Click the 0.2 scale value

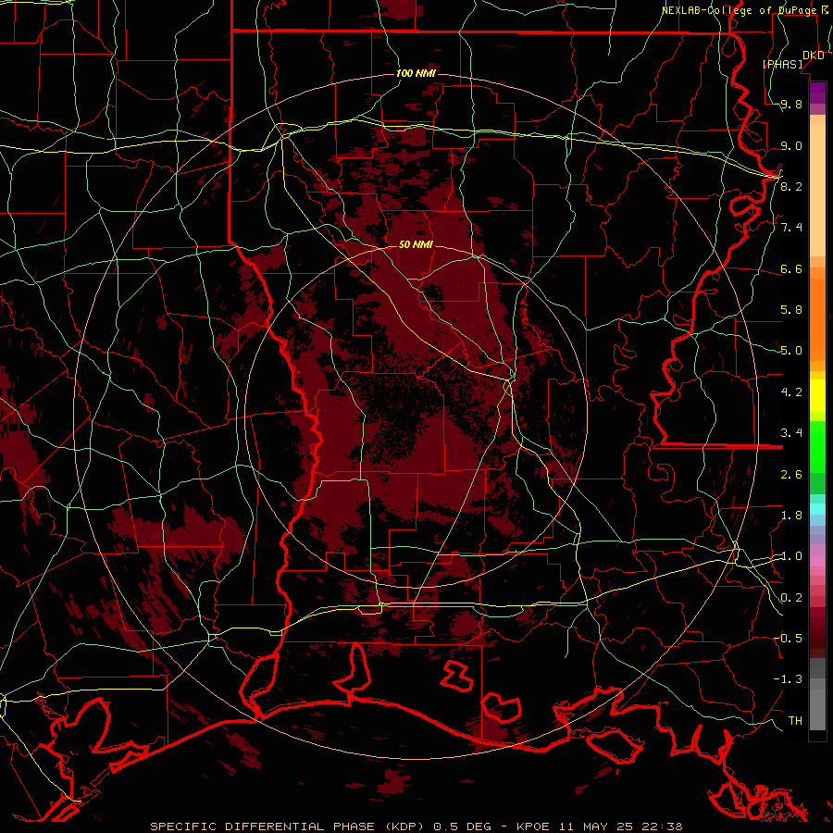tap(791, 598)
